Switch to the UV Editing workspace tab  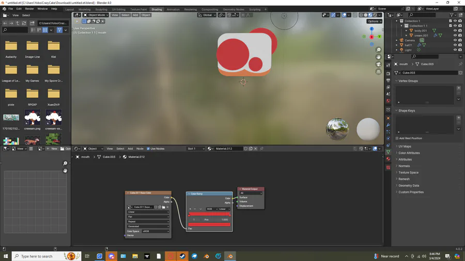coord(119,9)
